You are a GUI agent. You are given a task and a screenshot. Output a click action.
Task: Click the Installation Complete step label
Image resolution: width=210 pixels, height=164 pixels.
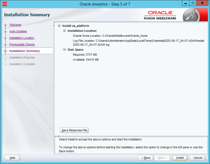[22, 64]
